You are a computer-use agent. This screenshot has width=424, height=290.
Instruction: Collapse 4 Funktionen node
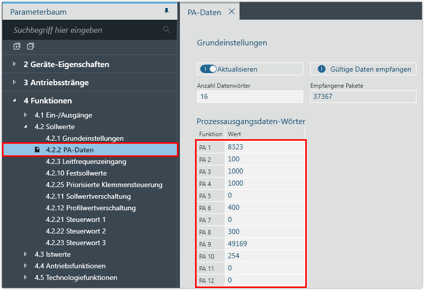[15, 100]
